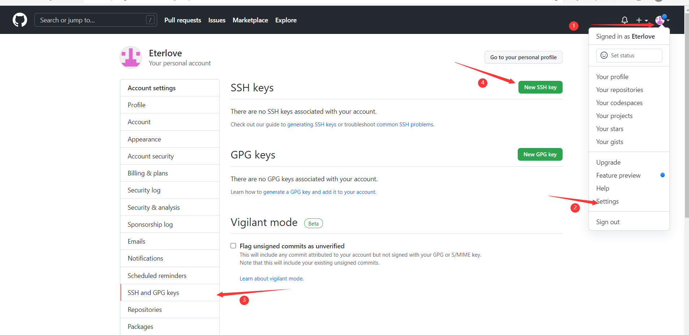The image size is (689, 335).
Task: Select Profile in settings sidebar
Action: click(x=170, y=105)
